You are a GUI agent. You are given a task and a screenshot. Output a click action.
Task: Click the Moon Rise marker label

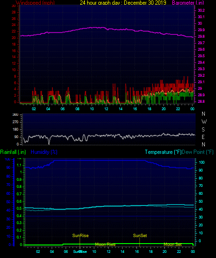(x=105, y=245)
